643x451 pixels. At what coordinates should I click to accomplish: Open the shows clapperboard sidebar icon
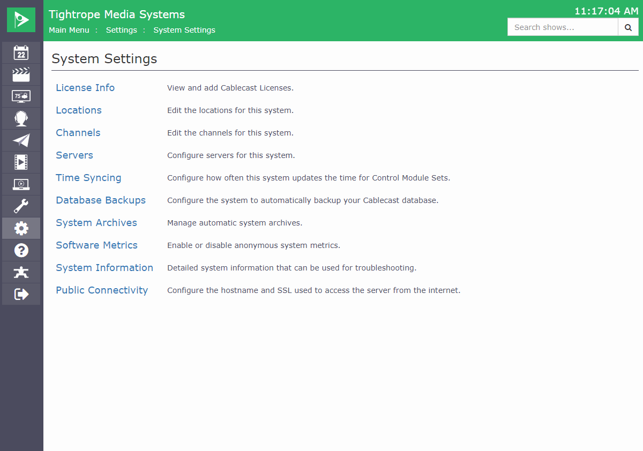(21, 74)
